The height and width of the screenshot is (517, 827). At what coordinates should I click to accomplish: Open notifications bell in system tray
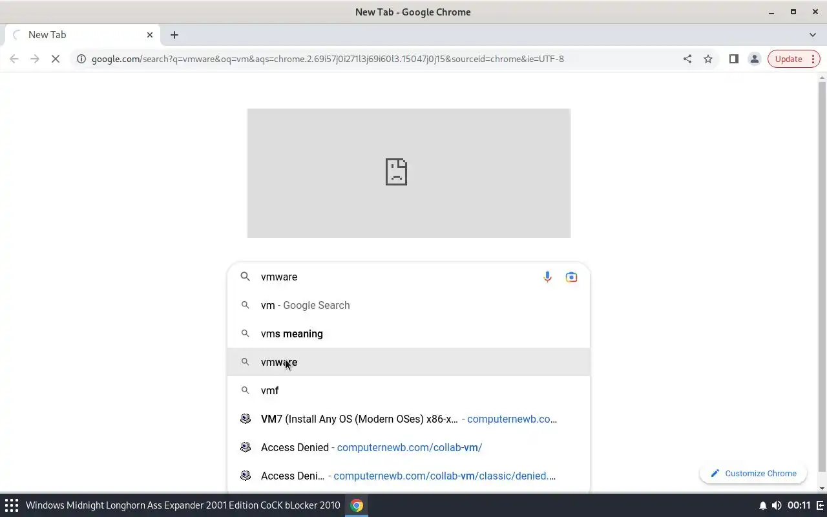click(762, 505)
